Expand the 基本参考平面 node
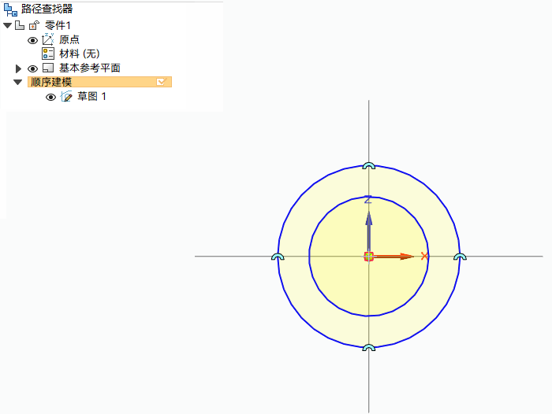Viewport: 552px width, 414px height. tap(18, 68)
